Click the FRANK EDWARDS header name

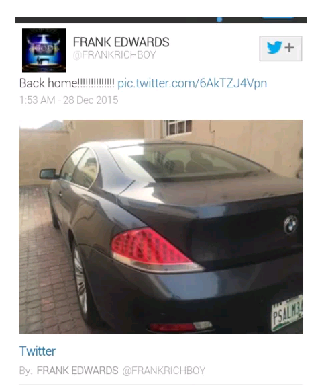121,42
